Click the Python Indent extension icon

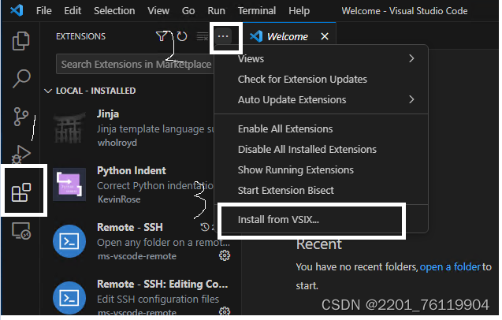coord(69,184)
